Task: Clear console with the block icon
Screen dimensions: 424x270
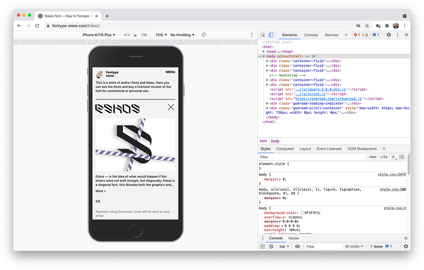Action: 271,246
